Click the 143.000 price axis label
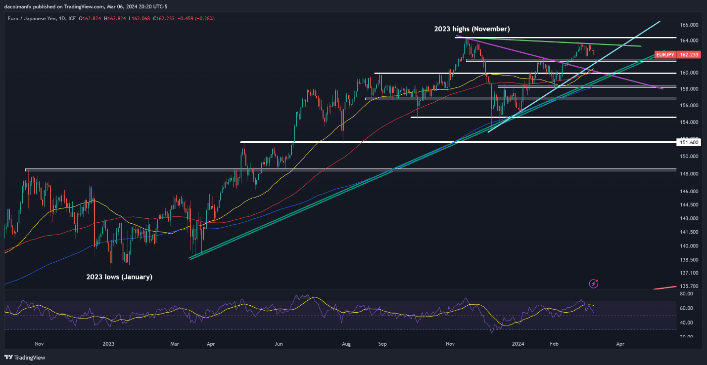 (x=689, y=219)
